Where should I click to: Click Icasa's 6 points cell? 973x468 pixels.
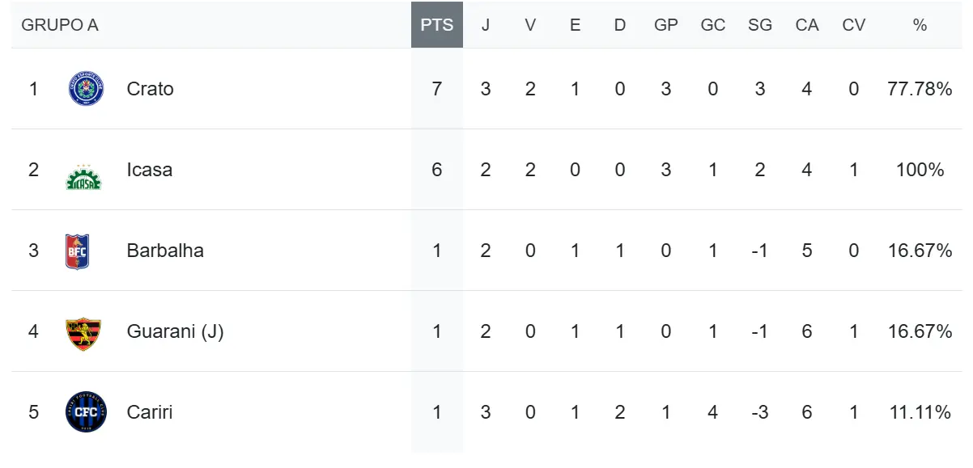pos(437,170)
